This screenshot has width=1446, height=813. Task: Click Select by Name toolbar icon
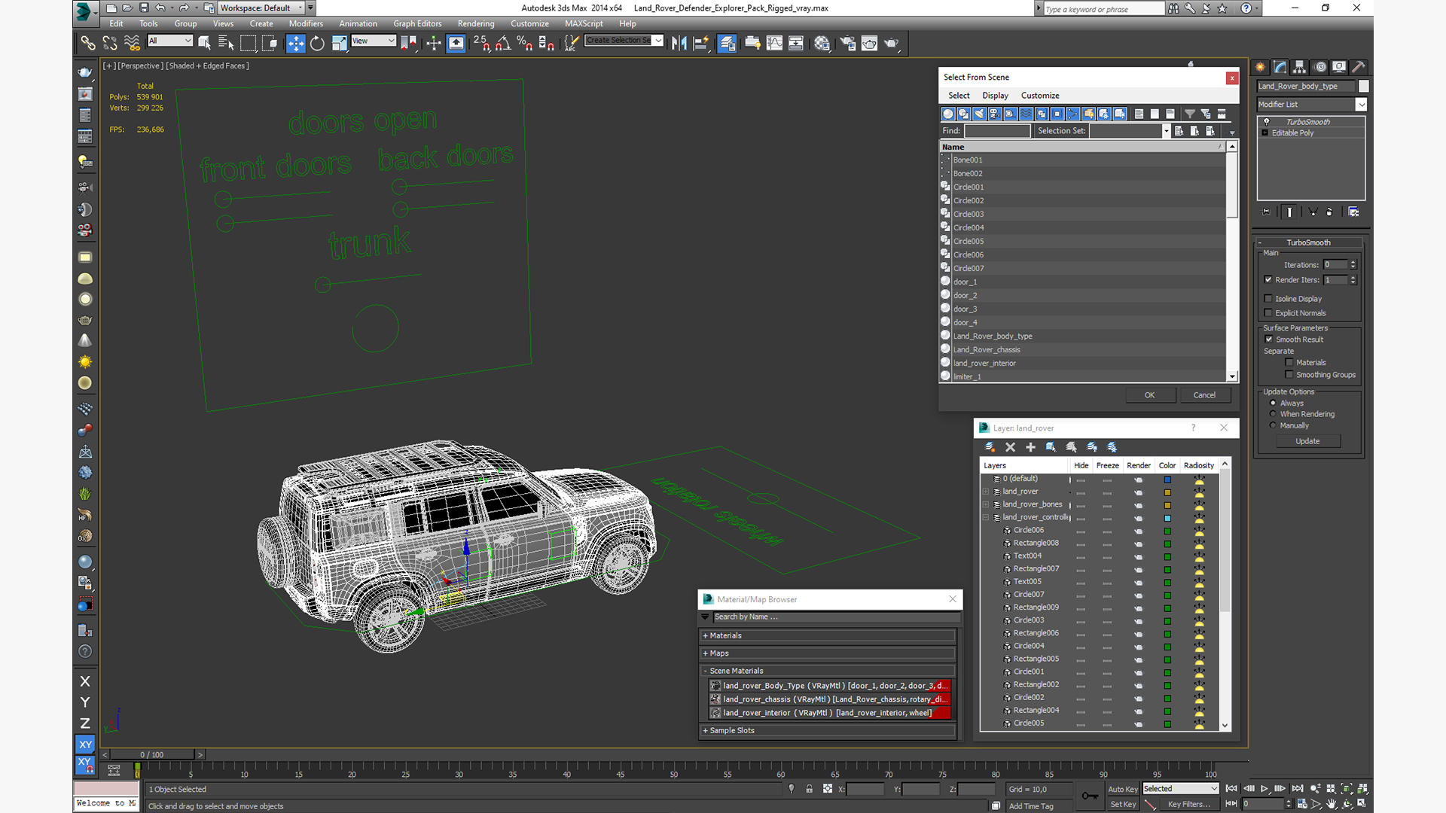point(225,43)
